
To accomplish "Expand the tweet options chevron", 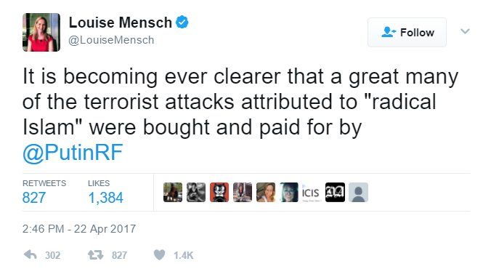I will click(465, 31).
